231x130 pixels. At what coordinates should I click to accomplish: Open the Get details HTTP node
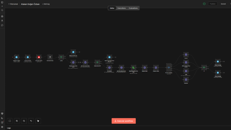point(110,68)
